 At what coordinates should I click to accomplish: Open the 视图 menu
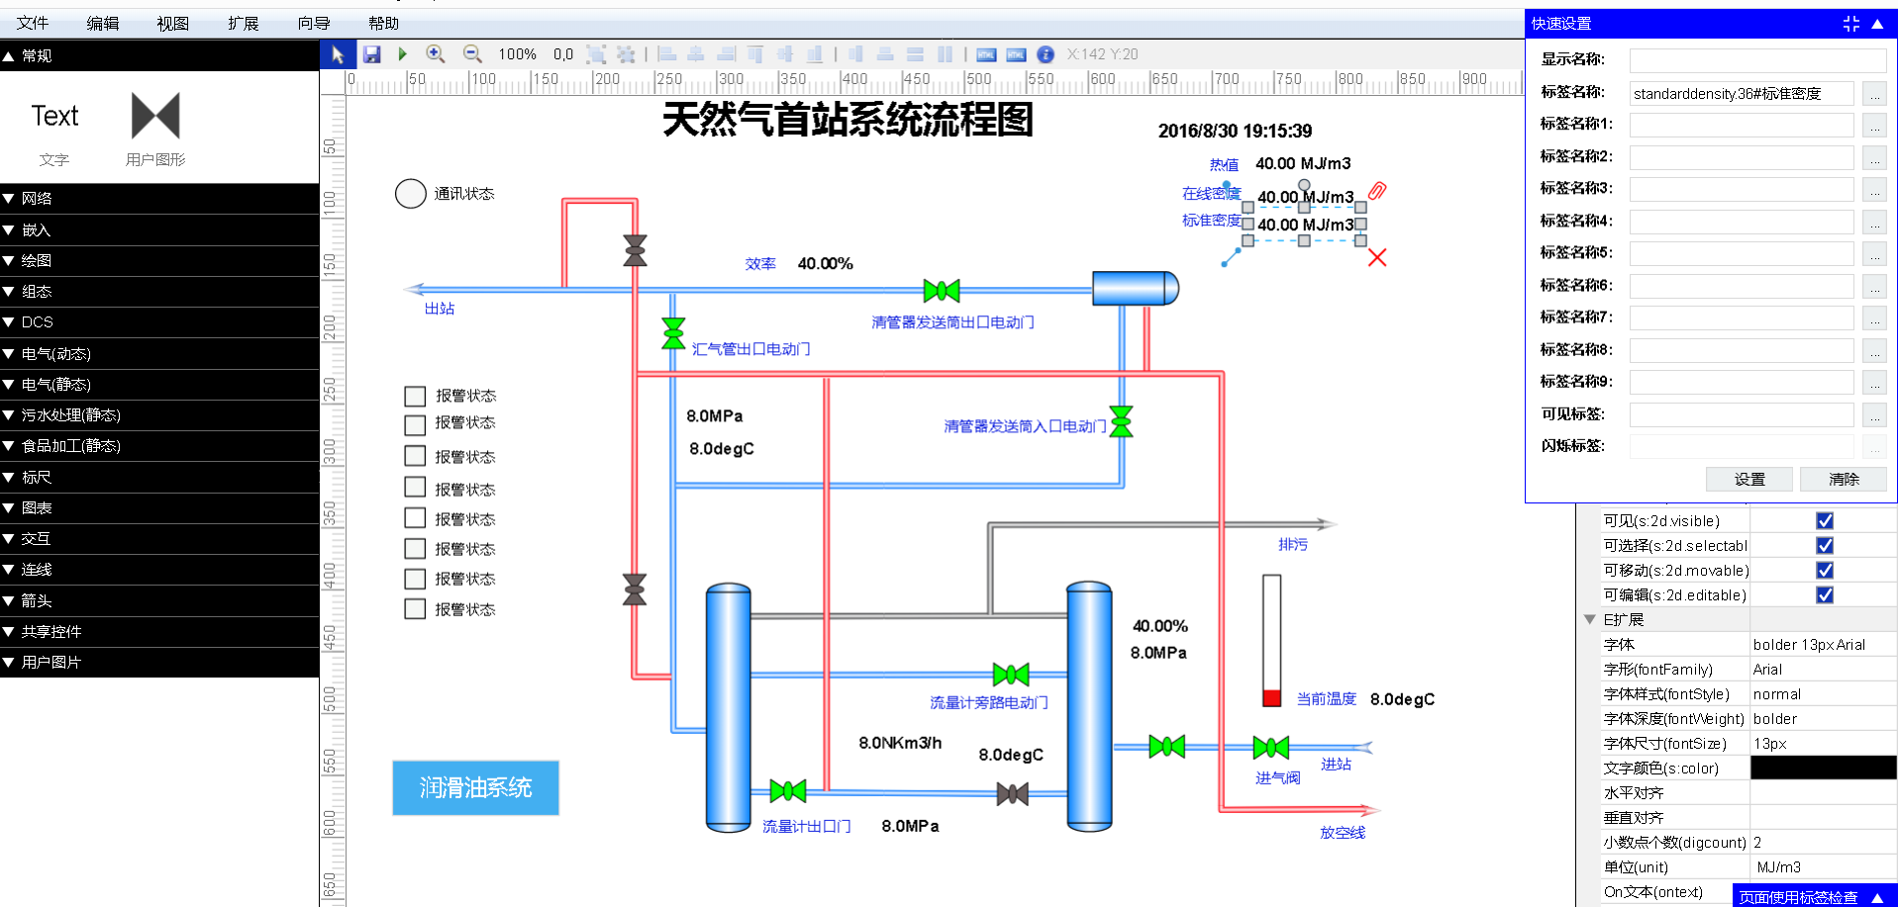point(173,23)
